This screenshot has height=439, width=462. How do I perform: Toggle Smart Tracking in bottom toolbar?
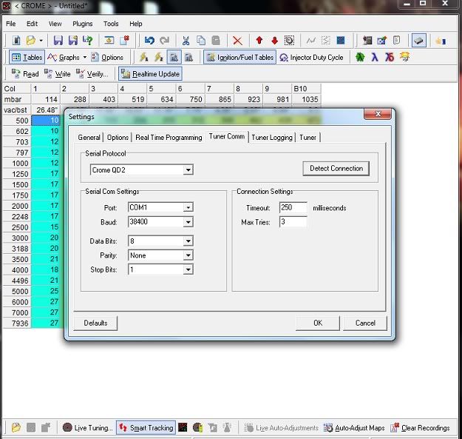pyautogui.click(x=146, y=428)
